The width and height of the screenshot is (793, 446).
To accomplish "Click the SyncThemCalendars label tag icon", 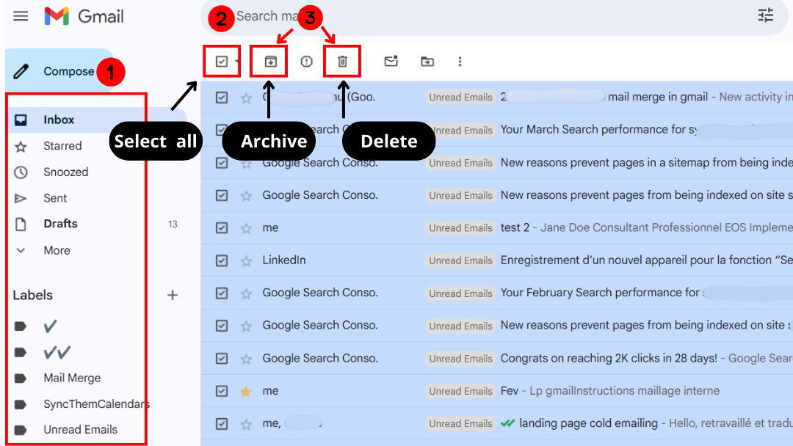I will (x=21, y=404).
